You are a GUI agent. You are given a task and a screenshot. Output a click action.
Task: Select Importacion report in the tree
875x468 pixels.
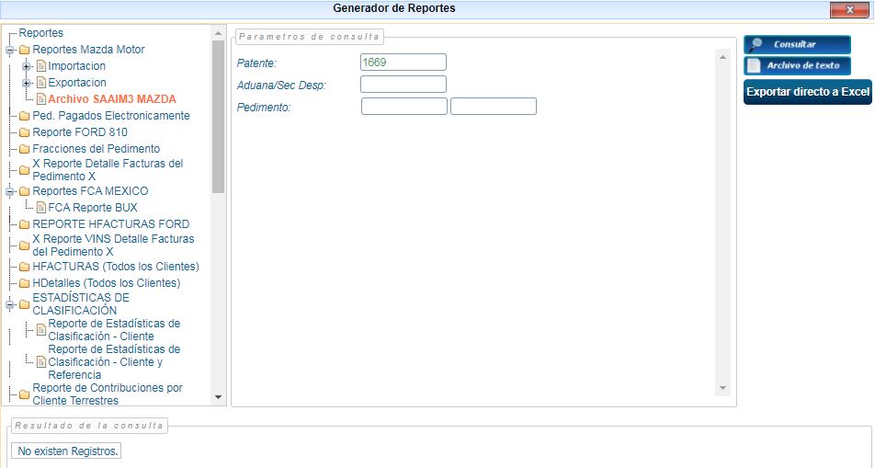(x=76, y=66)
